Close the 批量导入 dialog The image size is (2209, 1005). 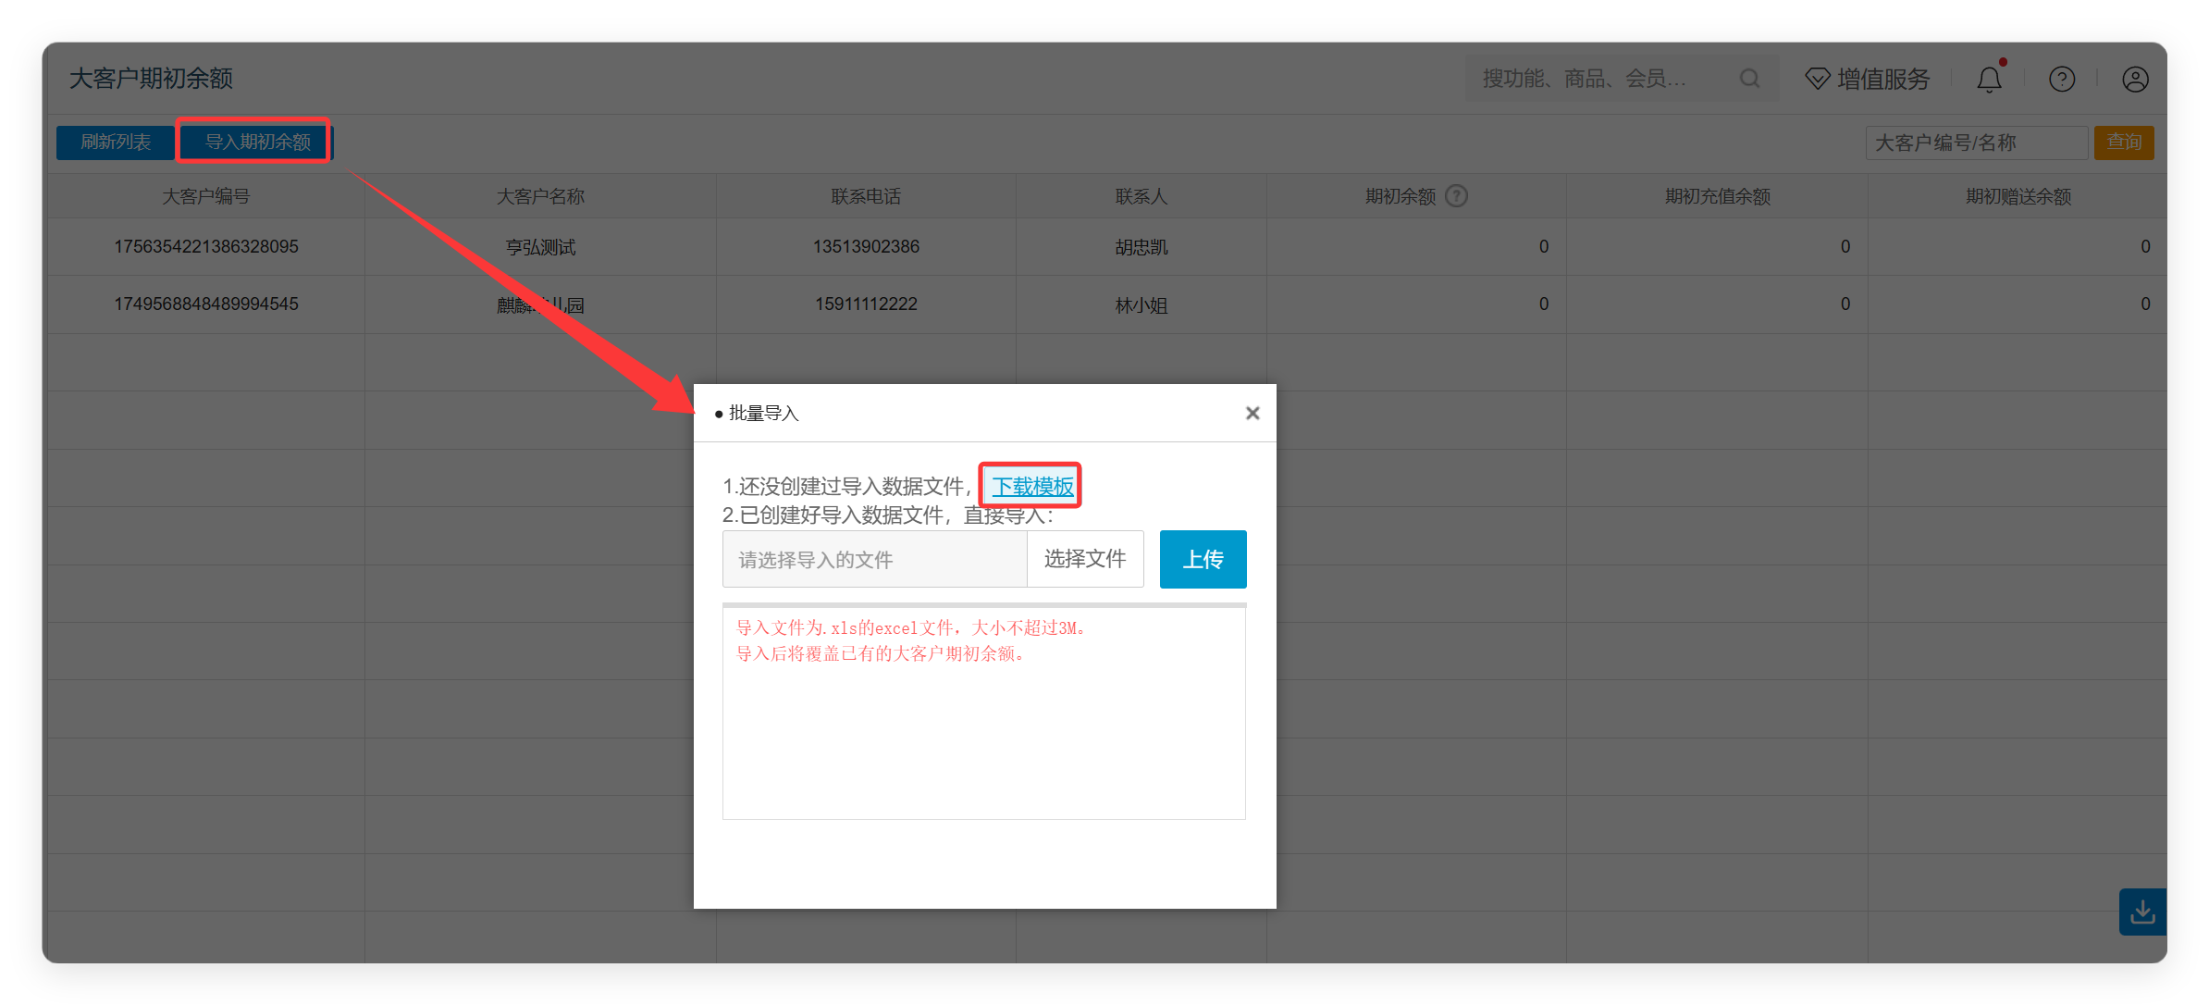pyautogui.click(x=1253, y=413)
